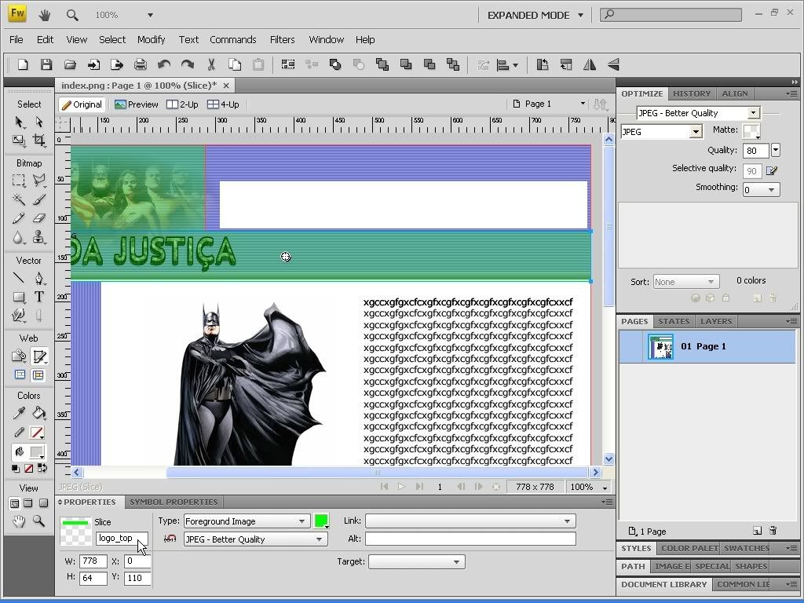
Task: Select the Brush tool
Action: click(x=39, y=199)
